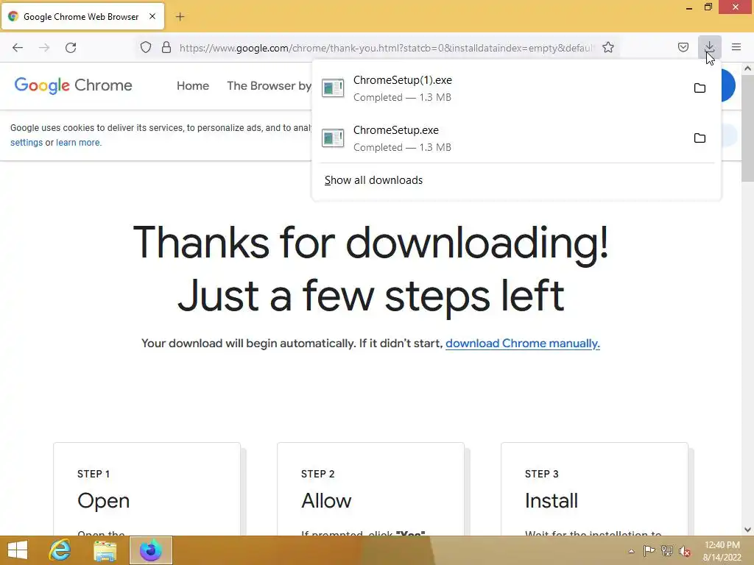
Task: Show site security padlock info
Action: pyautogui.click(x=166, y=48)
